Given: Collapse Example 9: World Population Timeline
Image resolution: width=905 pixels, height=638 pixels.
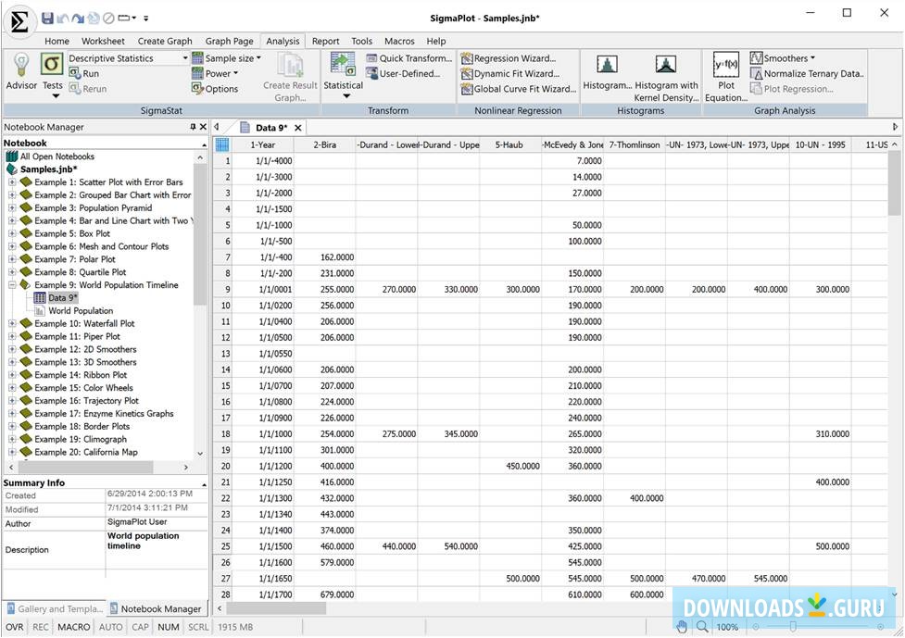Looking at the screenshot, I should [x=11, y=285].
